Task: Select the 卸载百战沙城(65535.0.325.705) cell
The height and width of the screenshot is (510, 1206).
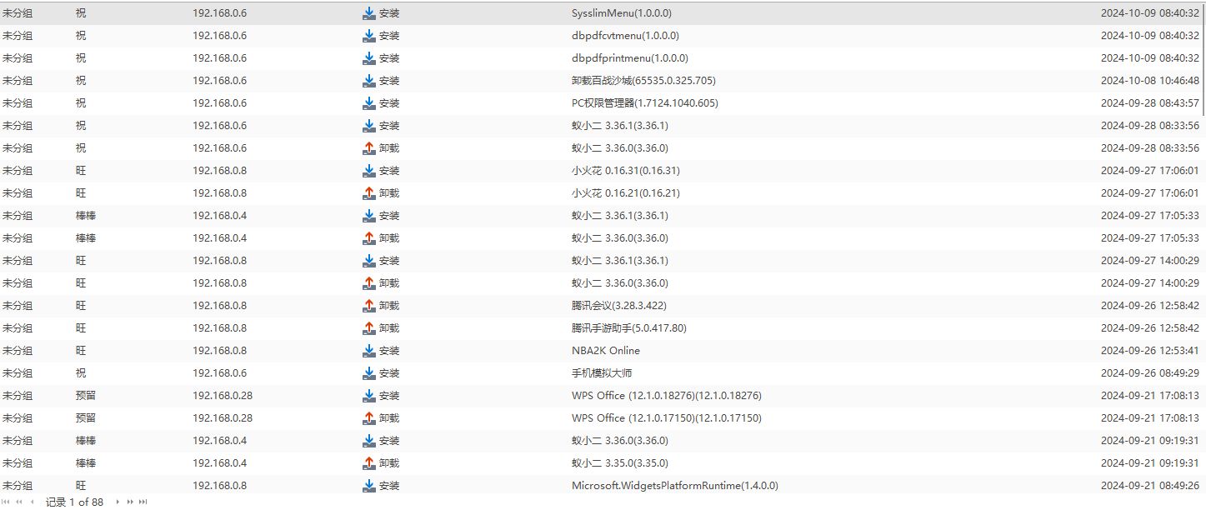Action: (x=643, y=81)
